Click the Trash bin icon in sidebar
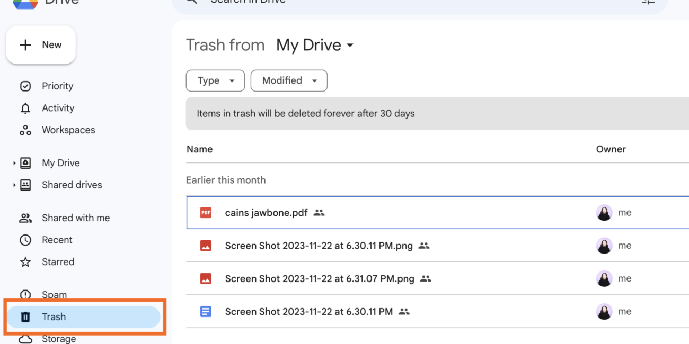Image resolution: width=689 pixels, height=344 pixels. pyautogui.click(x=25, y=317)
